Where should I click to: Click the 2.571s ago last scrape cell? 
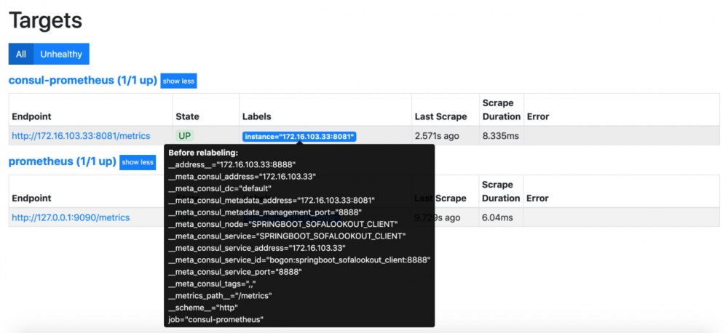coord(438,136)
